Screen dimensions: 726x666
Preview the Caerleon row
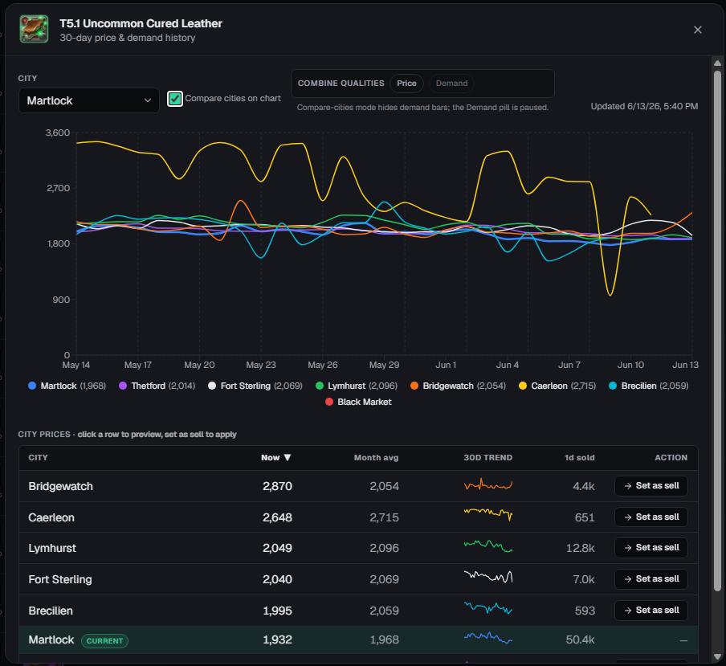pyautogui.click(x=358, y=517)
